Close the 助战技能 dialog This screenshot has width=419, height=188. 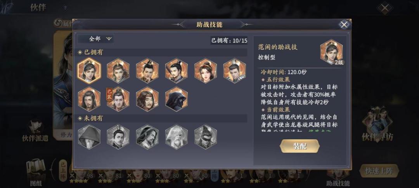(x=344, y=25)
